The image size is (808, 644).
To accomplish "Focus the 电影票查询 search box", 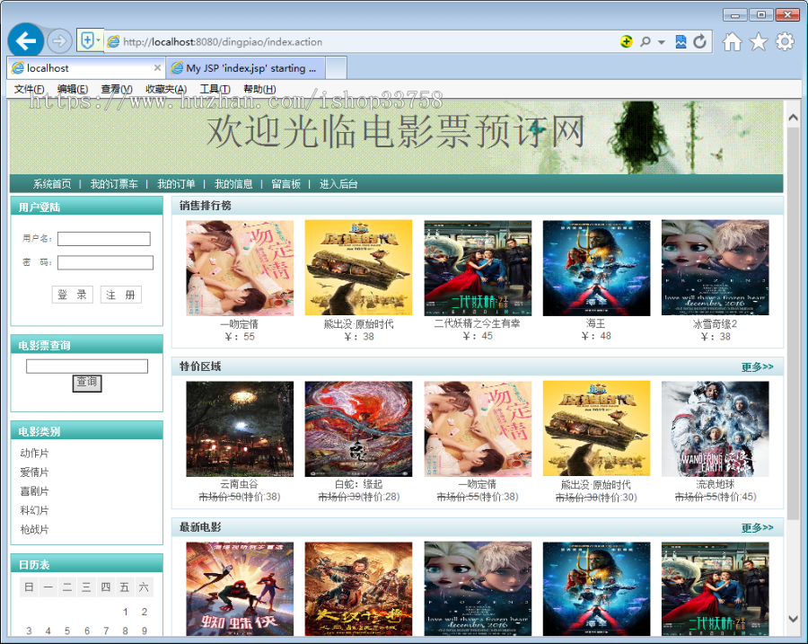I will coord(87,366).
